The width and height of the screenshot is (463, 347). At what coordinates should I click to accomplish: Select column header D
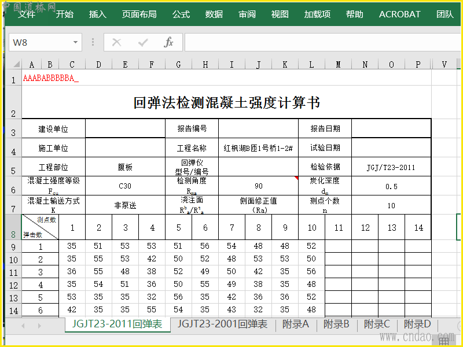tap(98, 64)
